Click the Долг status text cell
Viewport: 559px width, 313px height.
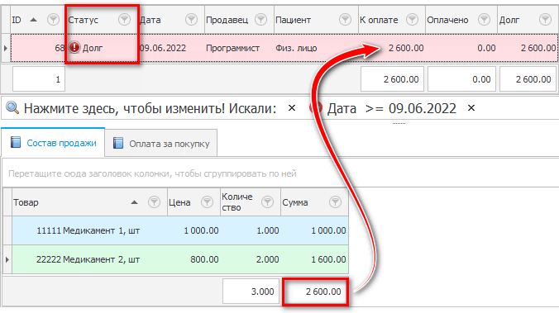click(x=93, y=48)
